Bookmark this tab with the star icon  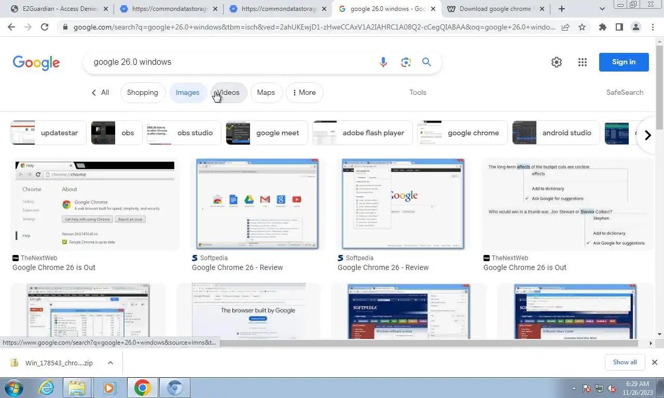tap(582, 27)
